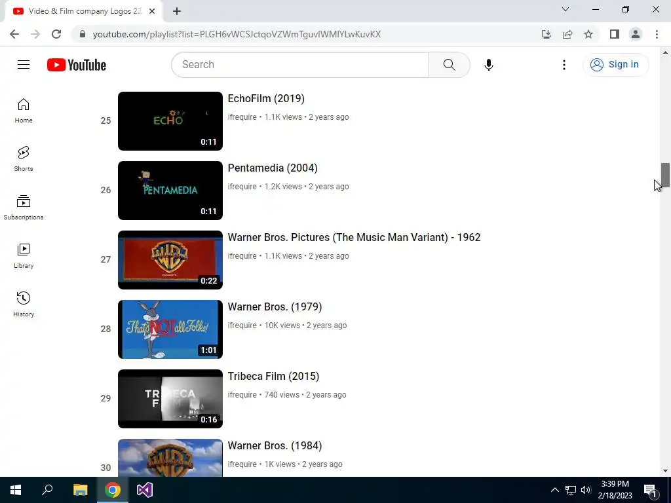Open Tribeca Film (2015) video title
The height and width of the screenshot is (503, 671).
pyautogui.click(x=273, y=377)
